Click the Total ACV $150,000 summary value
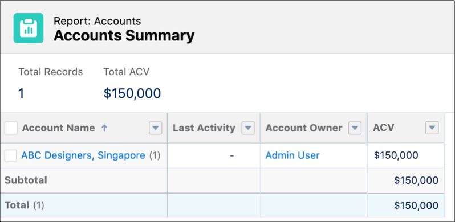 click(x=132, y=93)
